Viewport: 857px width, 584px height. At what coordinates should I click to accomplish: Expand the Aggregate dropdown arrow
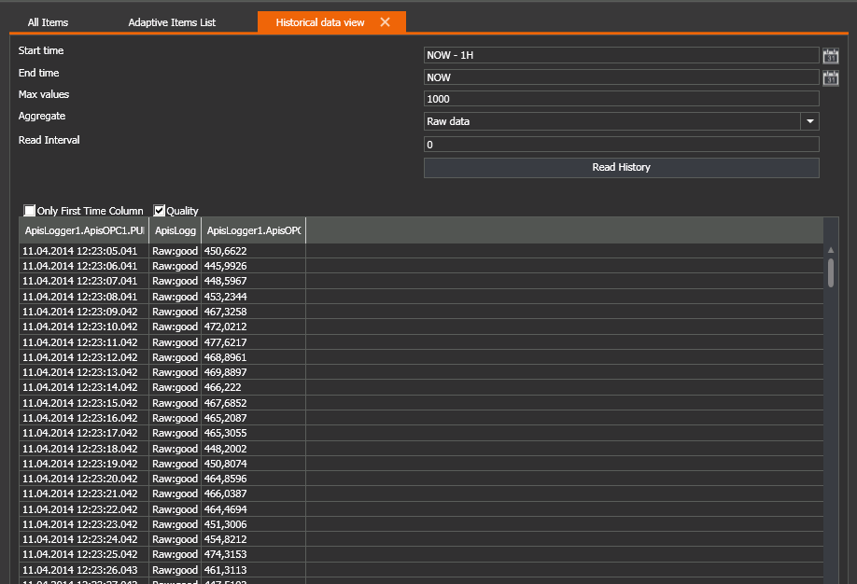coord(809,121)
